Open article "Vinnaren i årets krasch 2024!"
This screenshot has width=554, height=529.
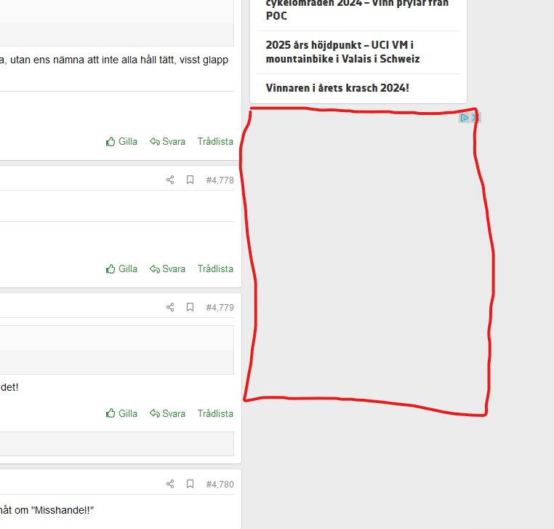[337, 88]
